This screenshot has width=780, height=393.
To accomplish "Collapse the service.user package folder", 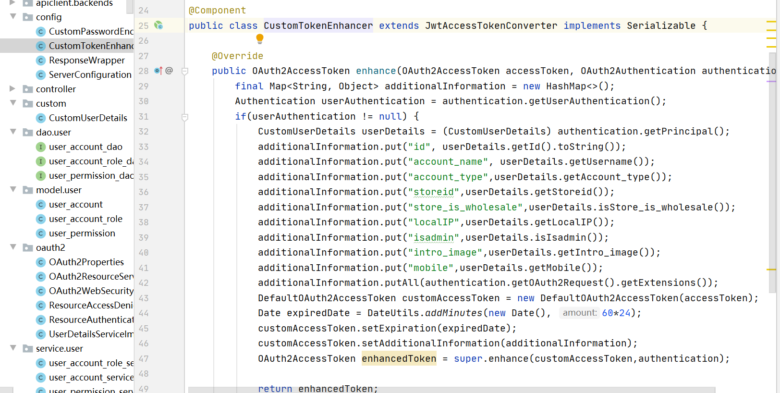I will (x=13, y=348).
